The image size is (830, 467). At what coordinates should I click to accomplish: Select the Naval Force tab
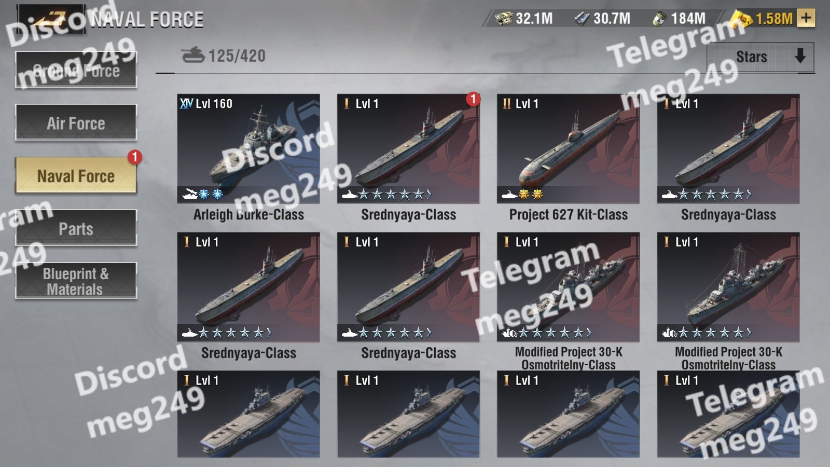(76, 175)
